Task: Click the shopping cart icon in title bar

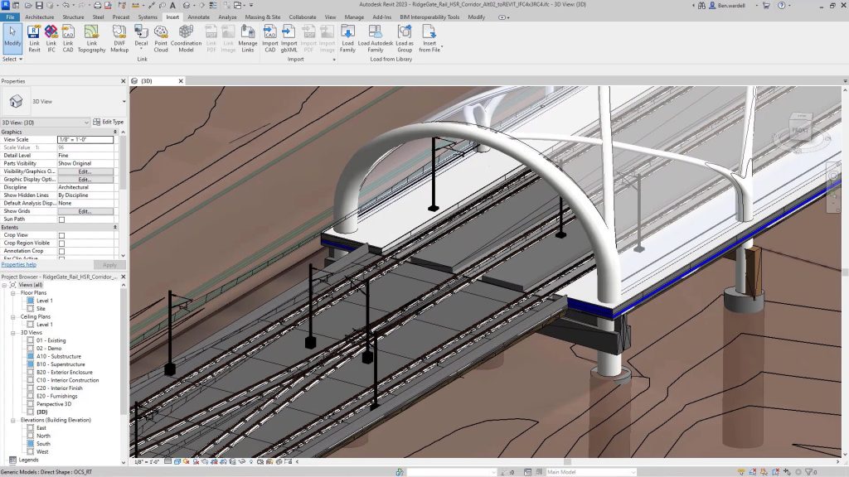Action: [x=766, y=6]
